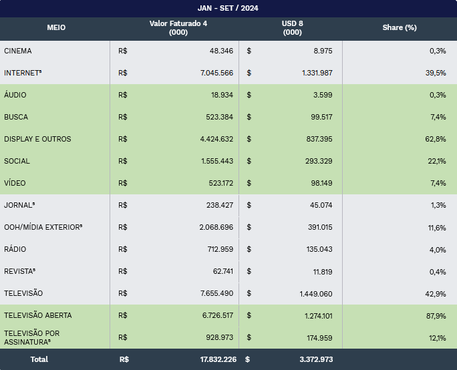Select total USD value 3.372.973
457x370 pixels.
[316, 359]
